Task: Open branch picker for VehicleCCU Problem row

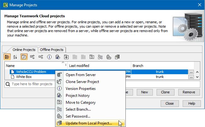Action: 191,72
